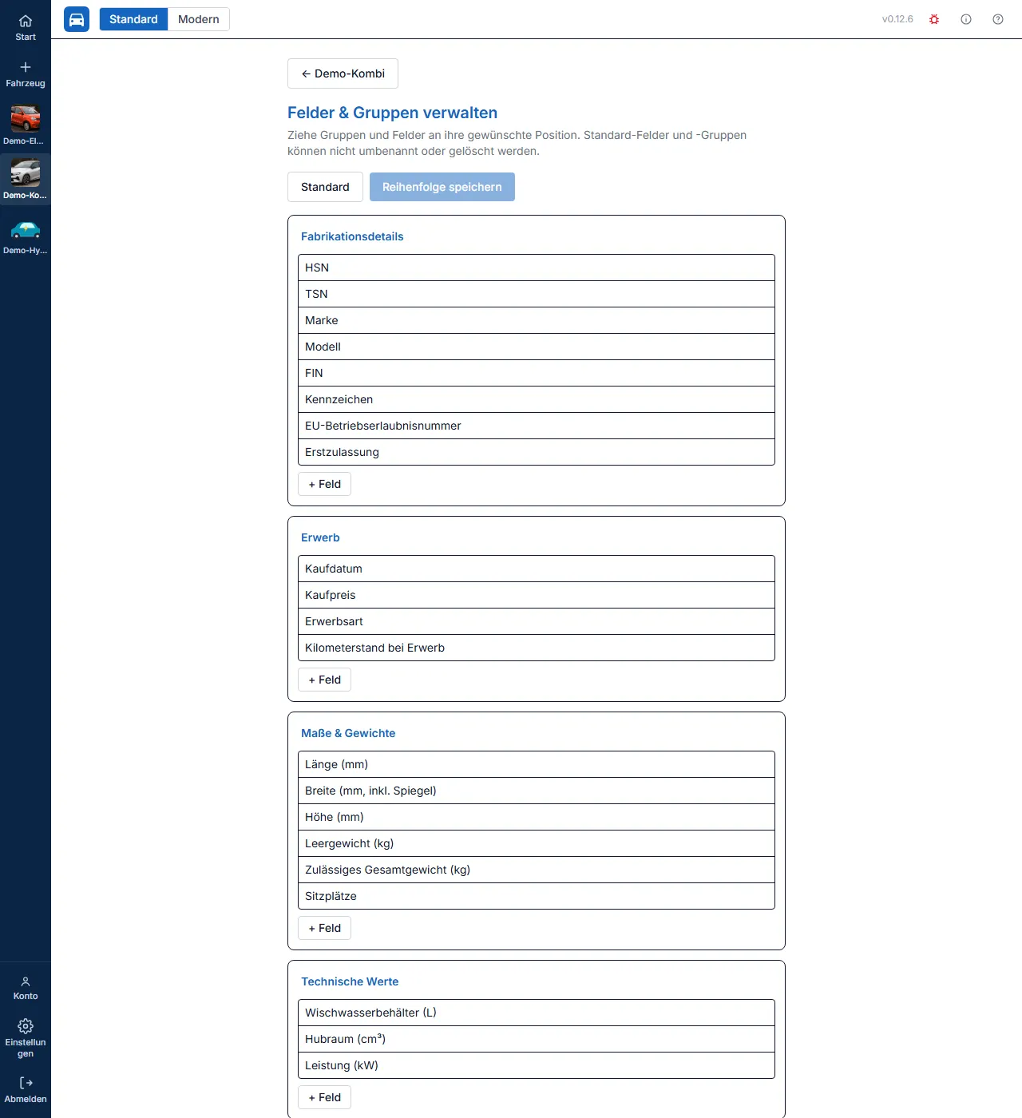Click the Technische Werte group heading
Image resolution: width=1022 pixels, height=1118 pixels.
[x=350, y=981]
